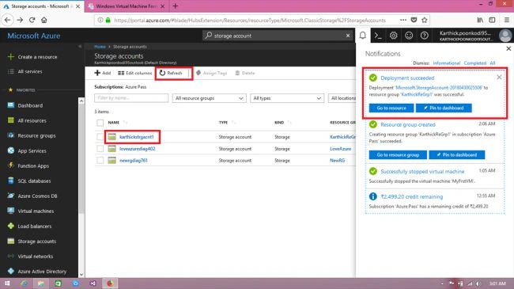Image resolution: width=514 pixels, height=289 pixels.
Task: Toggle select-all checkbox in table header
Action: 100,123
